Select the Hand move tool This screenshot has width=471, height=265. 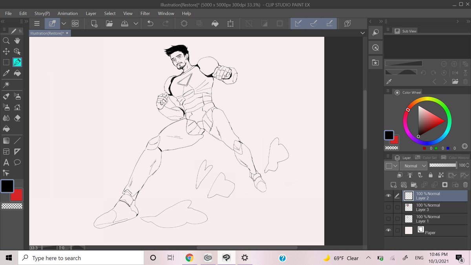(x=17, y=40)
